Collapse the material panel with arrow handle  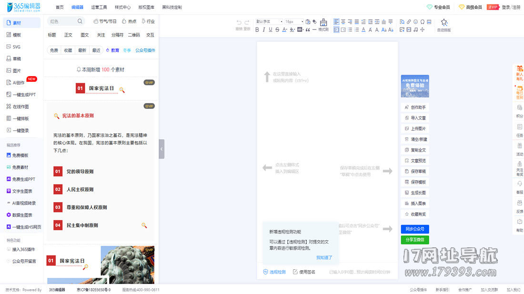[x=161, y=149]
